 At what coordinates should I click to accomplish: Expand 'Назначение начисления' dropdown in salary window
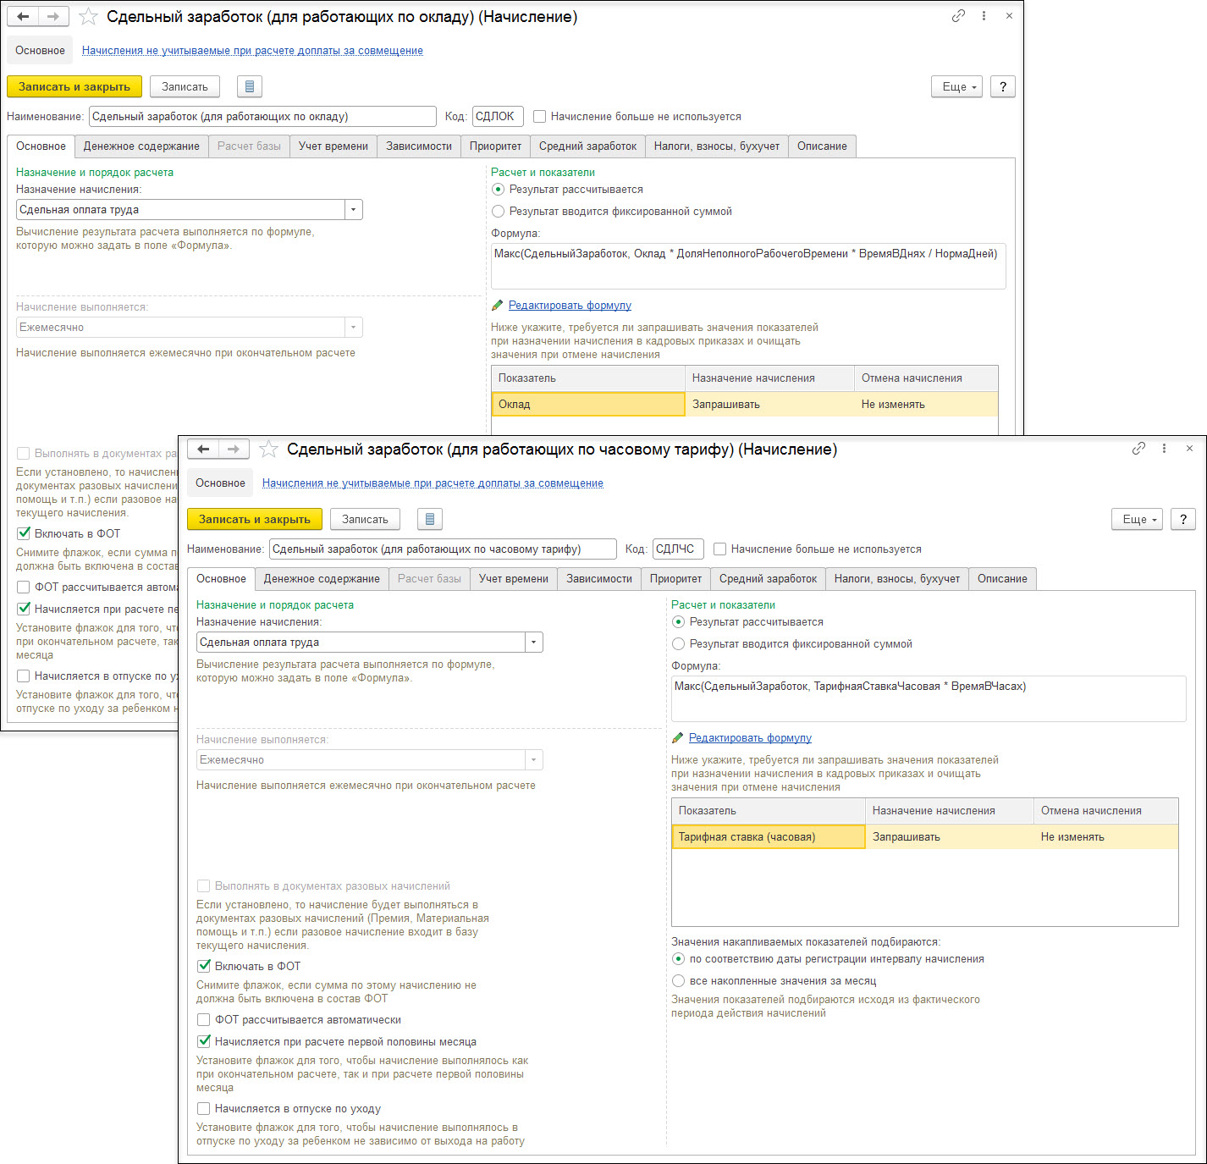coord(354,210)
